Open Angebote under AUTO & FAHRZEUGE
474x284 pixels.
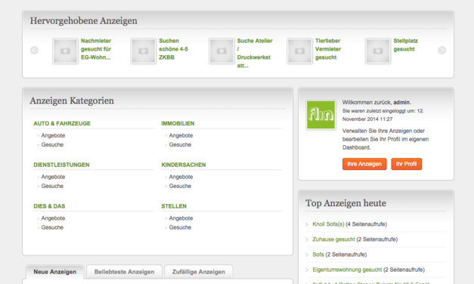tap(53, 136)
